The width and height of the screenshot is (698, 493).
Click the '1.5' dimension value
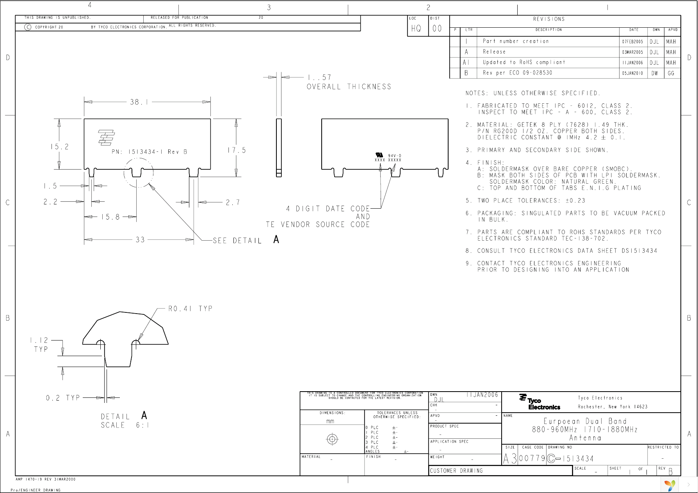[50, 186]
